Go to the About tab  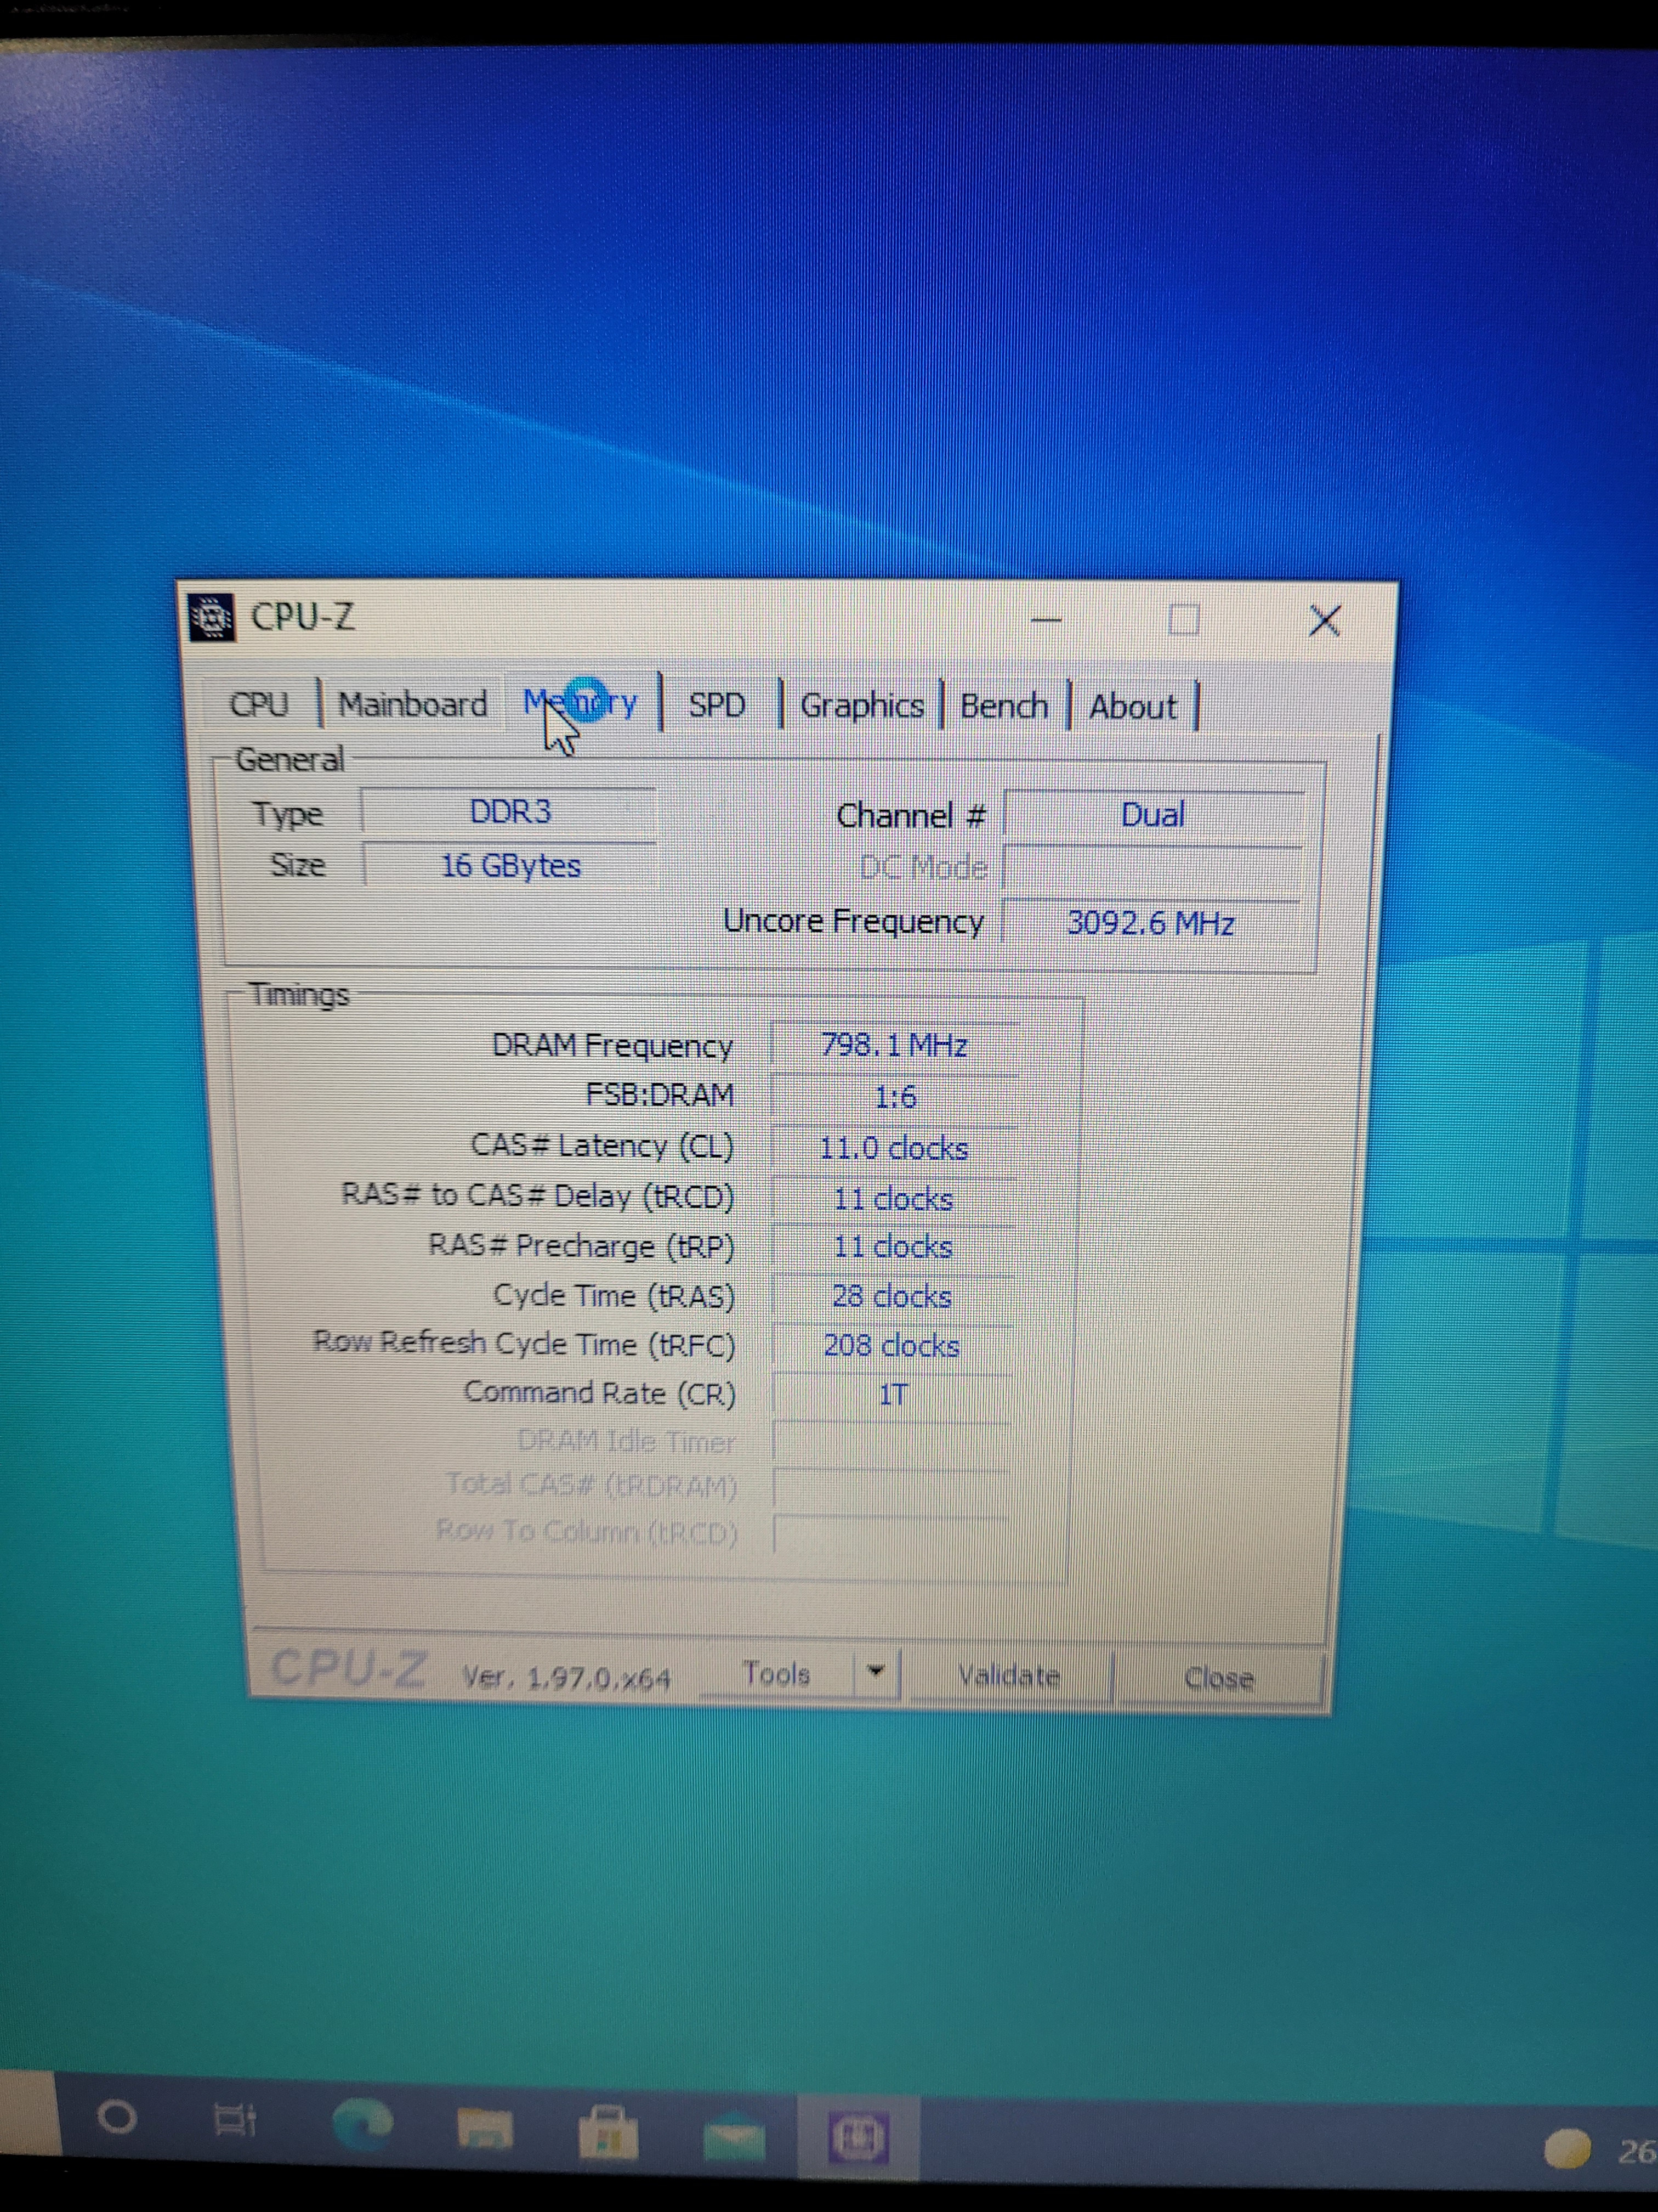(x=1132, y=707)
